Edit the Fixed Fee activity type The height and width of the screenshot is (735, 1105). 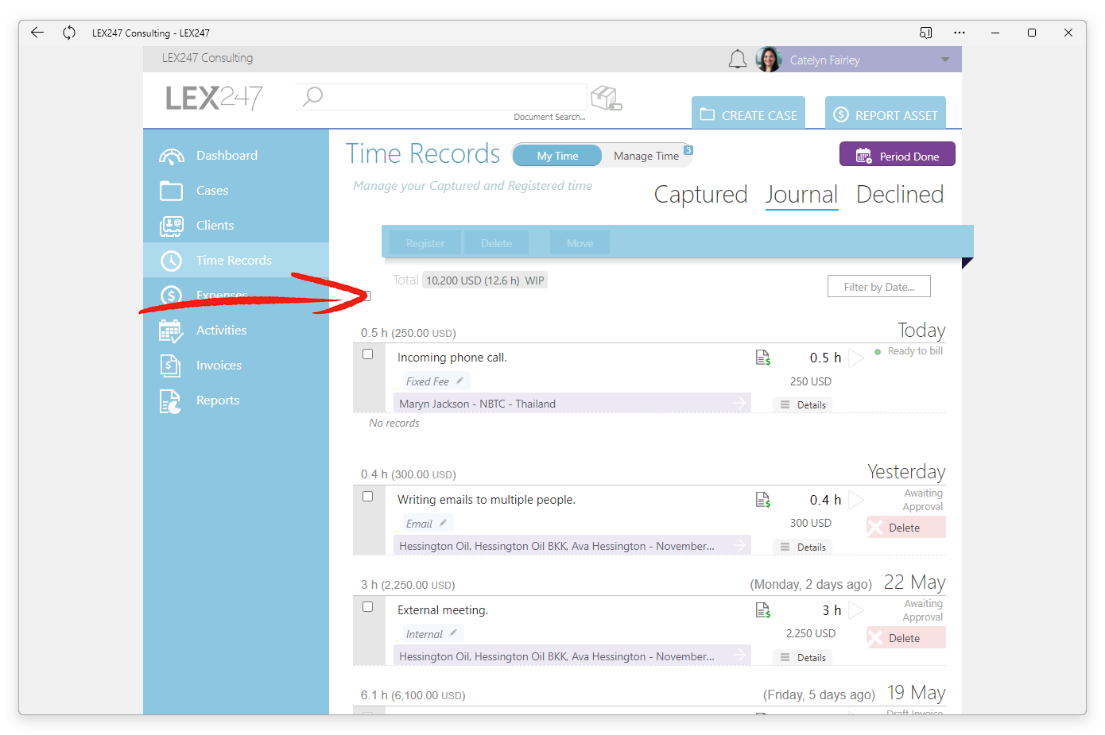point(459,381)
